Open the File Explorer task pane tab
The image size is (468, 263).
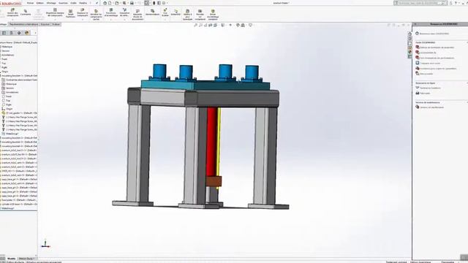tap(409, 44)
